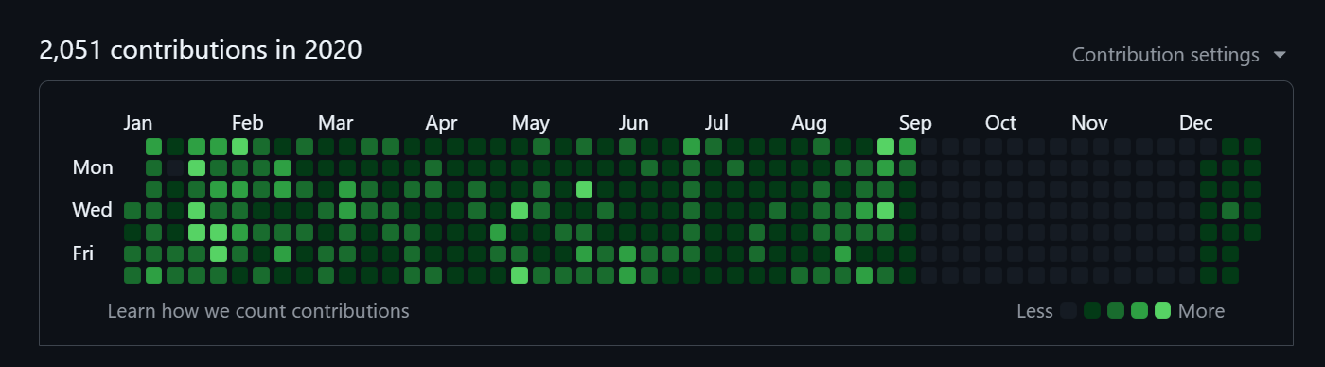The width and height of the screenshot is (1325, 367).
Task: Click the Jun month label
Action: tap(634, 123)
